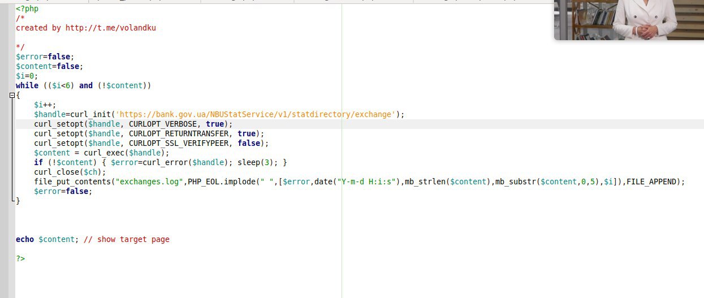The width and height of the screenshot is (704, 298).
Task: Click the $content = curl_exec($handle); line
Action: (102, 153)
